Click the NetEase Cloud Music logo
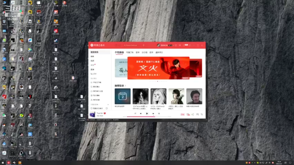The image size is (294, 165). point(97,45)
